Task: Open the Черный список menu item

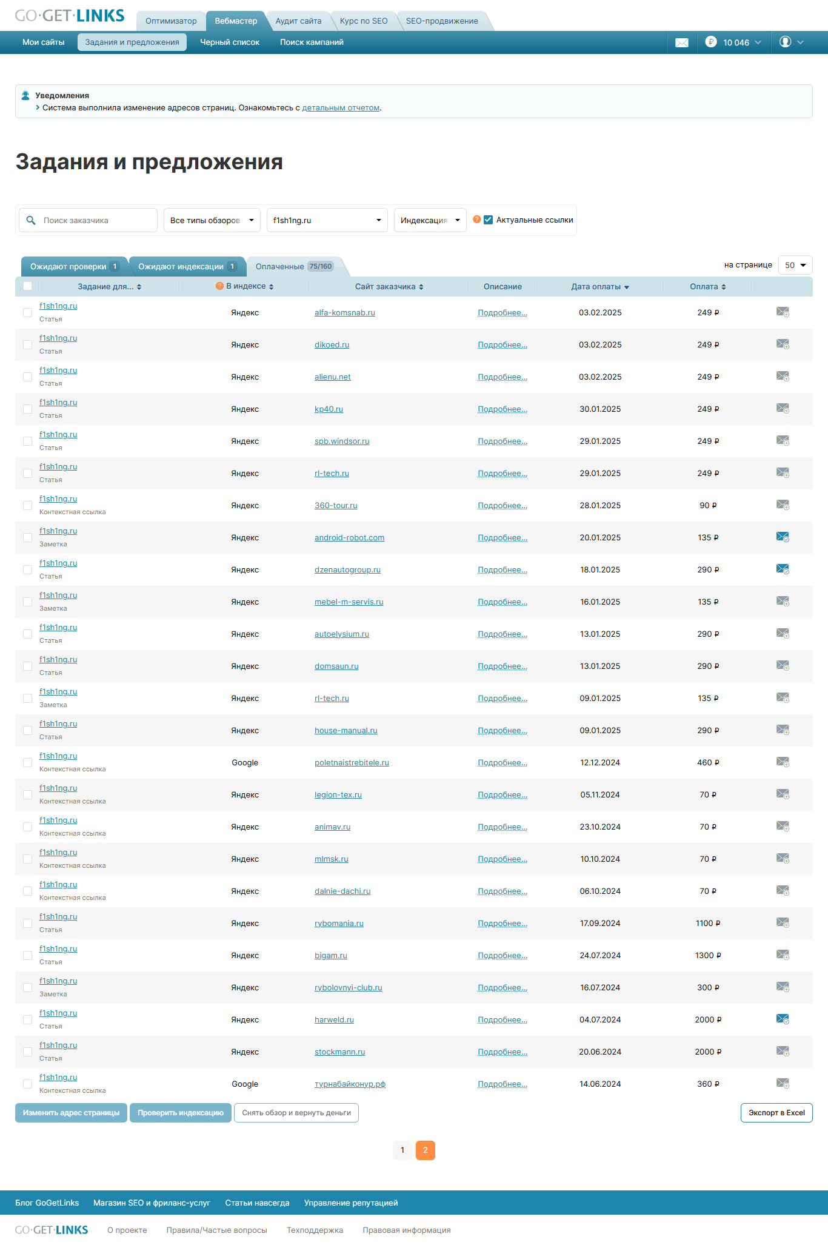Action: [x=230, y=42]
